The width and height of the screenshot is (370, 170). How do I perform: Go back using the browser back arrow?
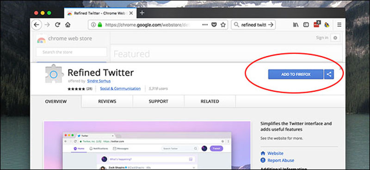click(37, 25)
